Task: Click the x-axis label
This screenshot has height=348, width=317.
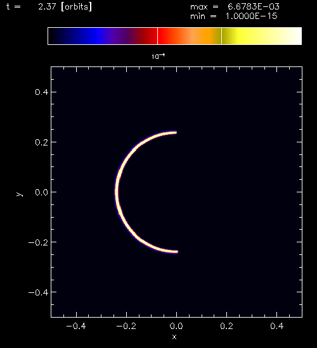Action: pos(174,337)
